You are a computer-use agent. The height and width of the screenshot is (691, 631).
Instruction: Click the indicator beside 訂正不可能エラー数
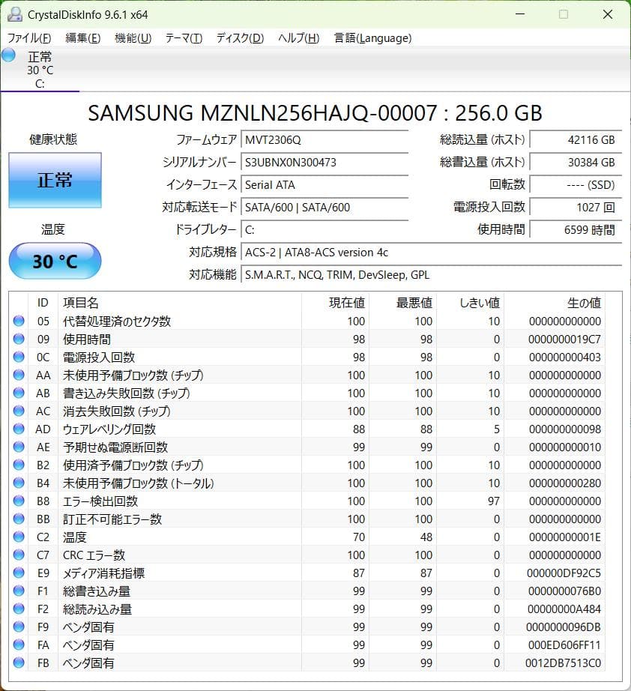pyautogui.click(x=19, y=519)
